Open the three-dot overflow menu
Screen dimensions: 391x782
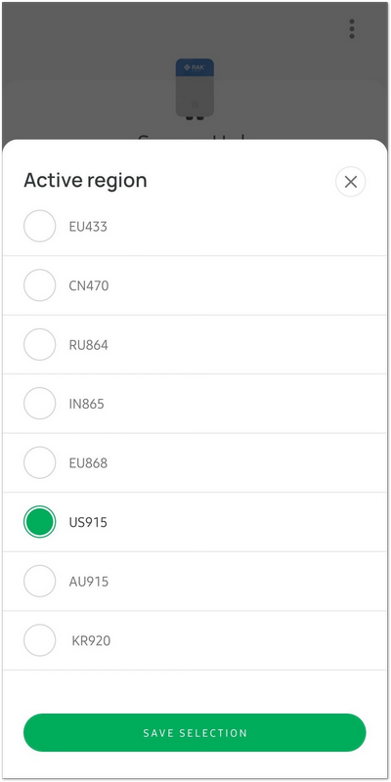(x=352, y=29)
